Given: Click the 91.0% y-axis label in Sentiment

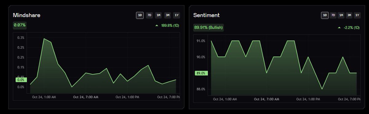Looking at the screenshot, I should pos(201,41).
